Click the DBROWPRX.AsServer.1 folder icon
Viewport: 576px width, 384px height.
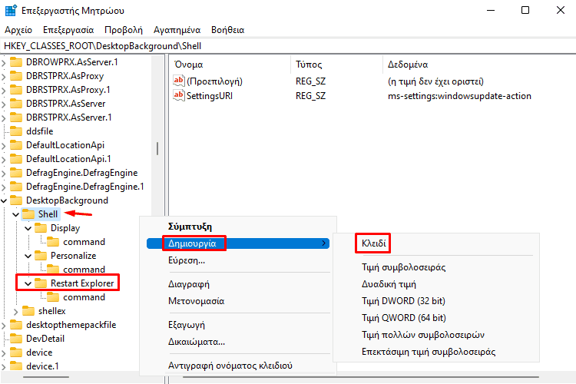(x=16, y=62)
